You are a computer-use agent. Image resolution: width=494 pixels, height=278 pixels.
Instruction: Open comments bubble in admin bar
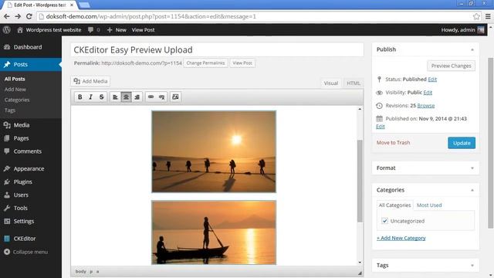[x=94, y=30]
